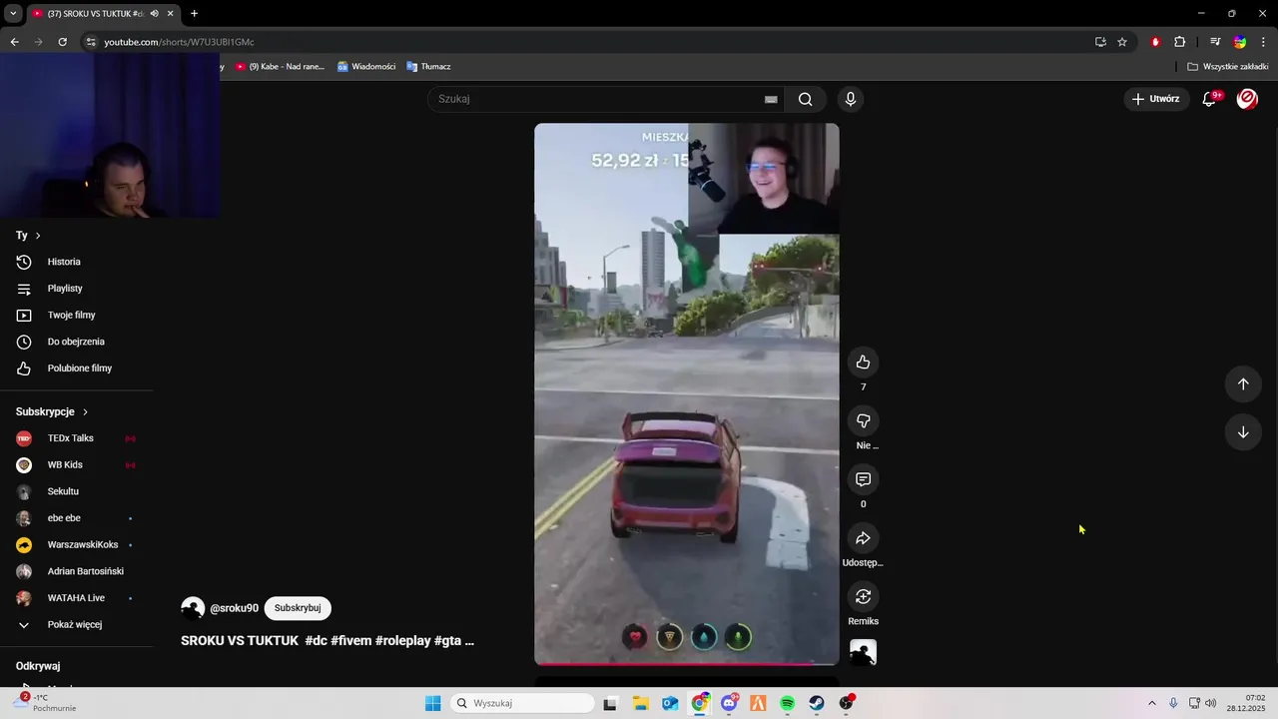Image resolution: width=1278 pixels, height=719 pixels.
Task: Show hidden system tray icons chevron
Action: click(1151, 703)
